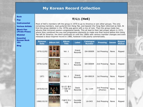The height and width of the screenshot is (107, 143).
Task: Click the 1975/02/10 release date
Action: point(42,89)
